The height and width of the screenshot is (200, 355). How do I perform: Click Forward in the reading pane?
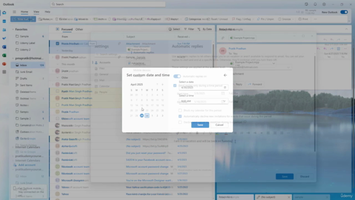tap(255, 84)
